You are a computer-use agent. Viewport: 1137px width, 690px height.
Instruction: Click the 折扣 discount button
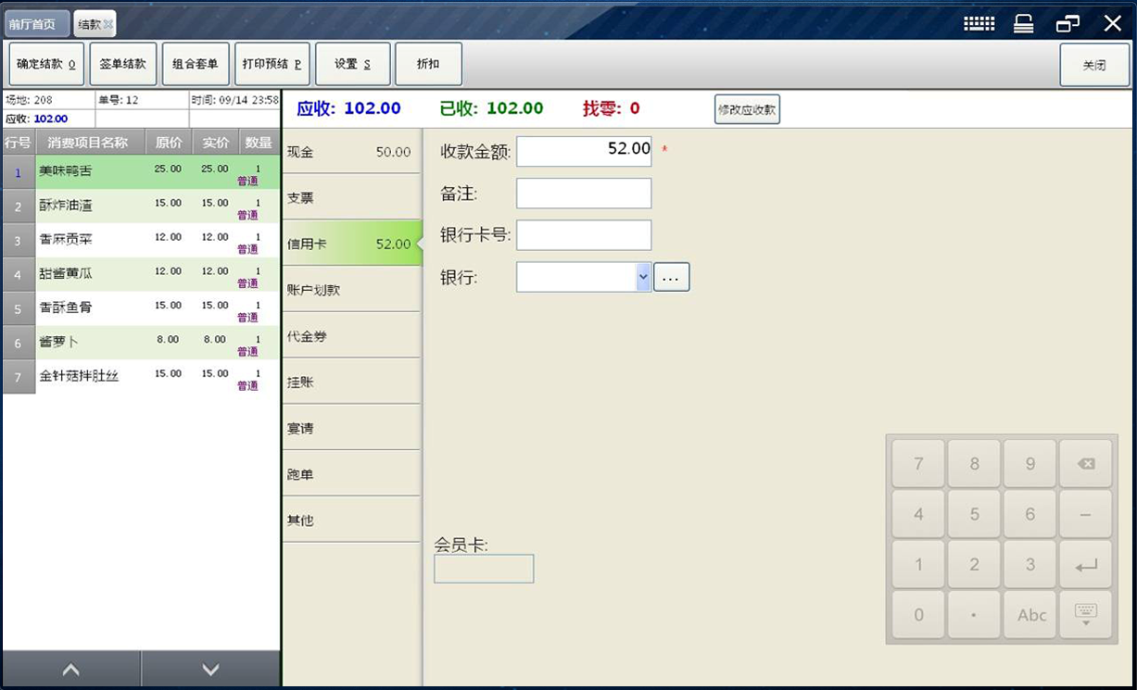tap(428, 65)
